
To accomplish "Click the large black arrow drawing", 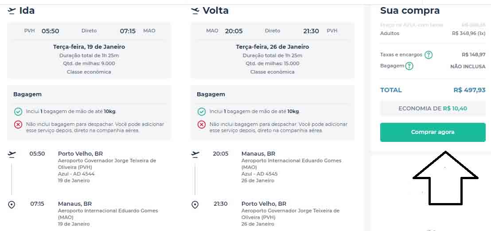I will [x=445, y=177].
